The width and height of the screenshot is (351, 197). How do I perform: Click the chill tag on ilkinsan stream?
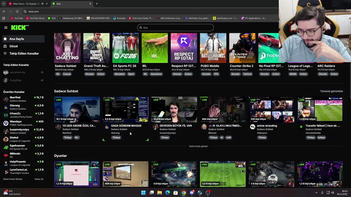point(228,138)
